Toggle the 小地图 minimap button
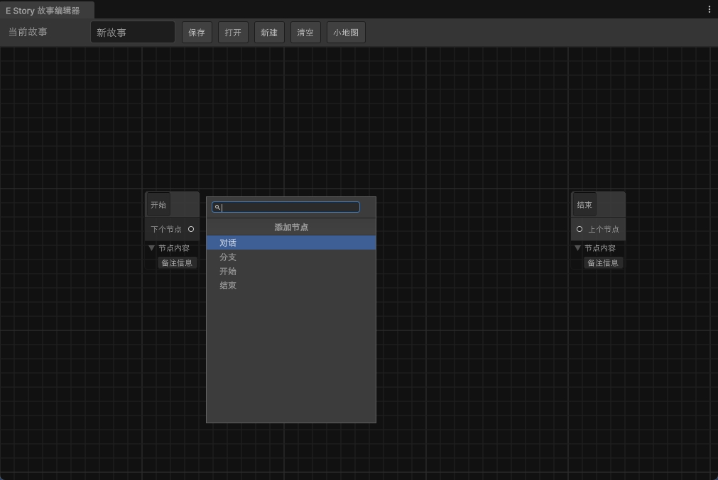The image size is (718, 480). click(346, 33)
